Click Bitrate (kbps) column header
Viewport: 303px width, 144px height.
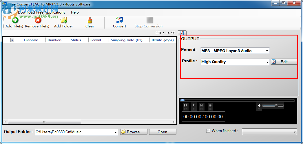163,40
